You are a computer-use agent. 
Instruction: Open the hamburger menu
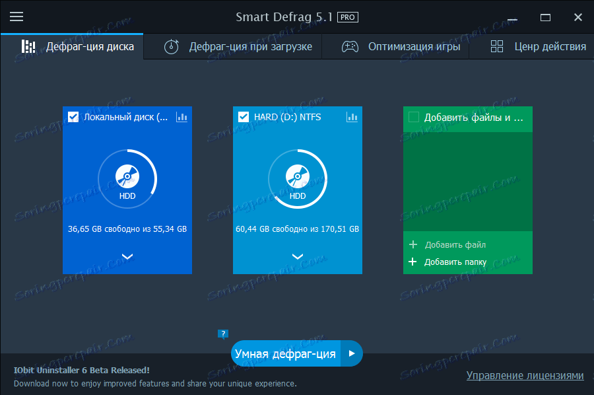16,17
